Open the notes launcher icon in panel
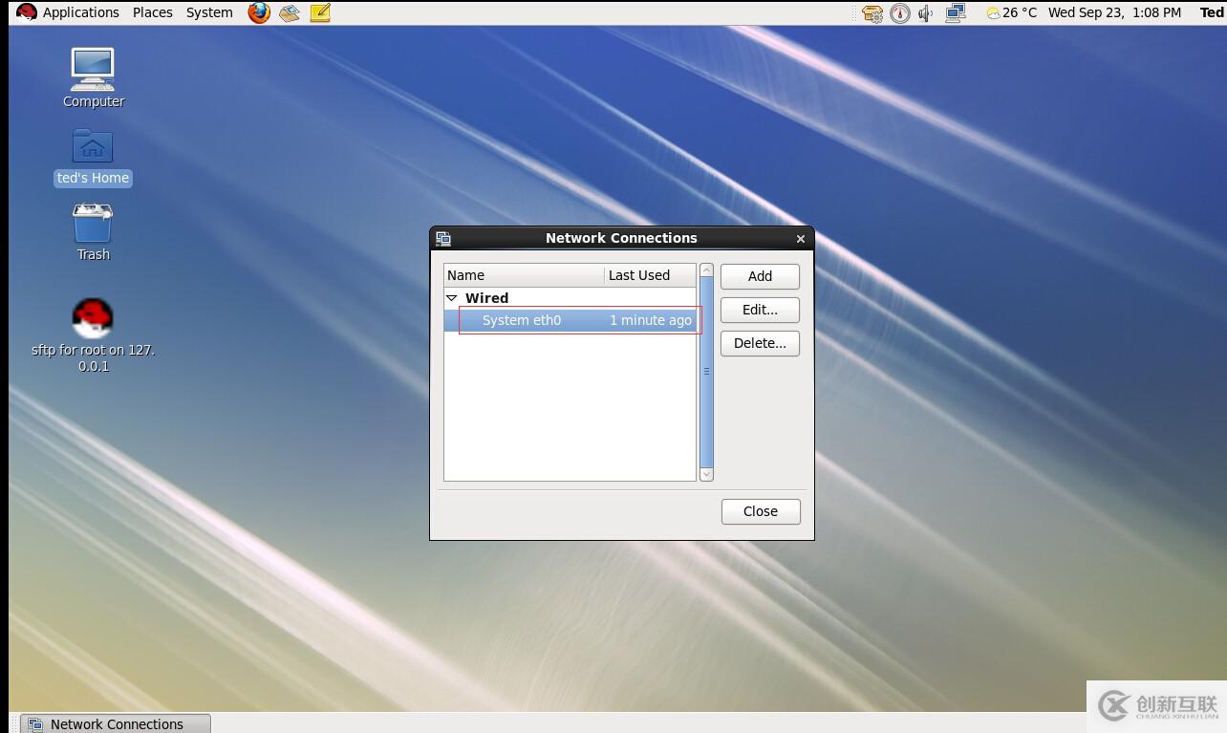 click(320, 12)
